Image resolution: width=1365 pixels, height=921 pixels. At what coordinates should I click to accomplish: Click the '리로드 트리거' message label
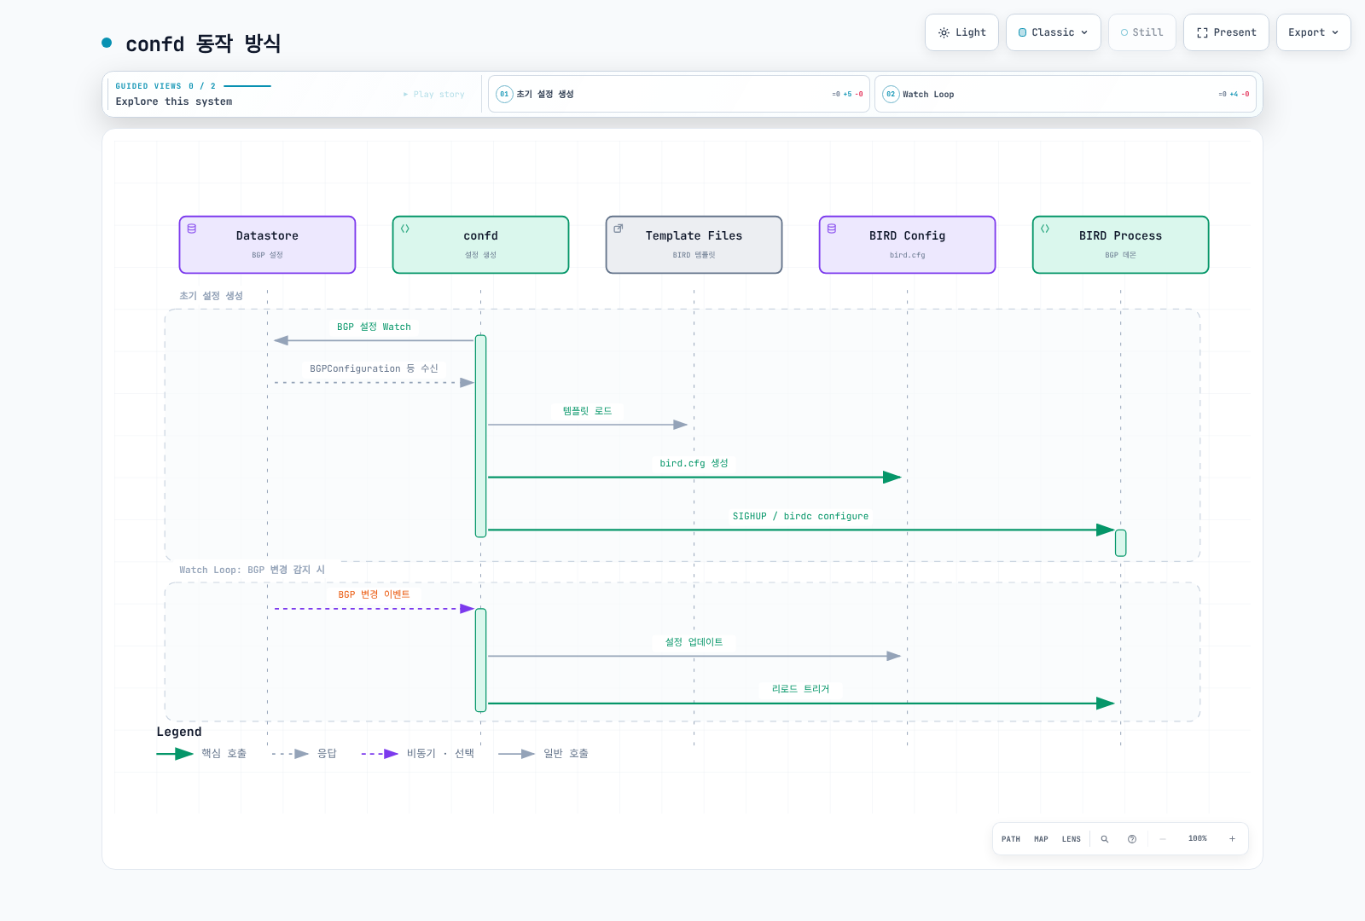[x=800, y=689]
